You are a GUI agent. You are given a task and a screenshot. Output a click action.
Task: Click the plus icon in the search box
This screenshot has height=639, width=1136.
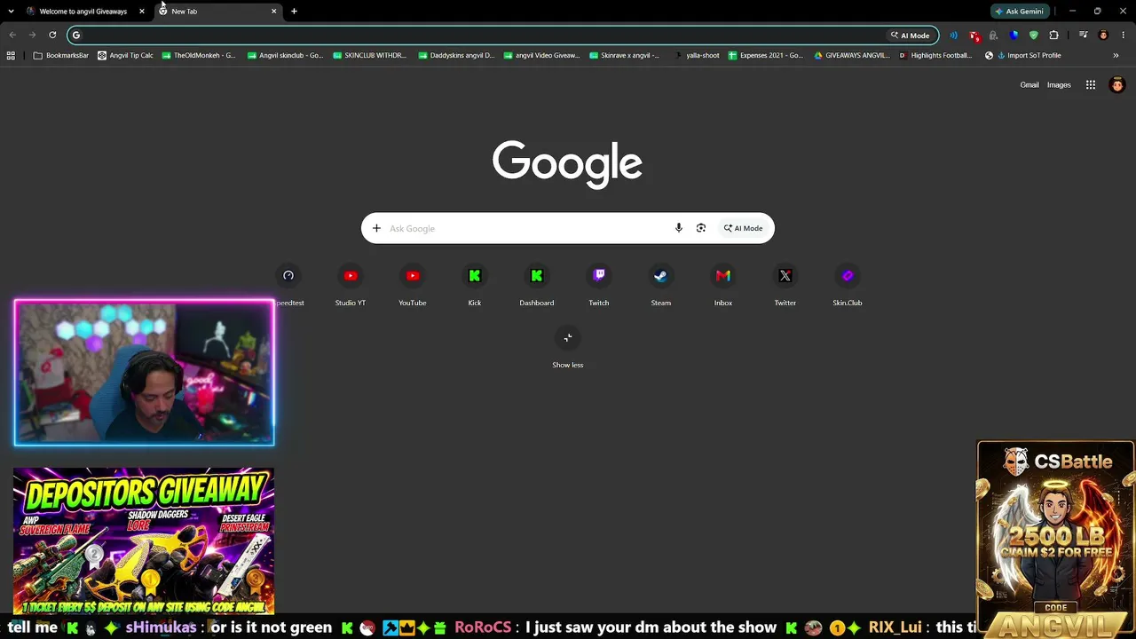tap(376, 228)
